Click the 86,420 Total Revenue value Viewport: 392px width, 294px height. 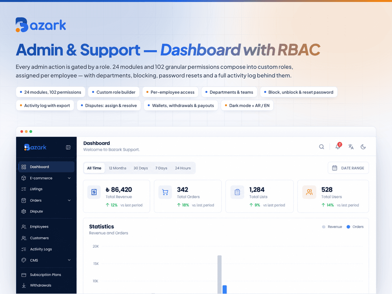pos(119,190)
